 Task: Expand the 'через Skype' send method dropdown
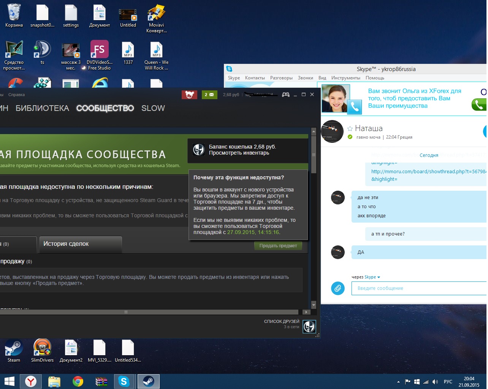(x=379, y=277)
